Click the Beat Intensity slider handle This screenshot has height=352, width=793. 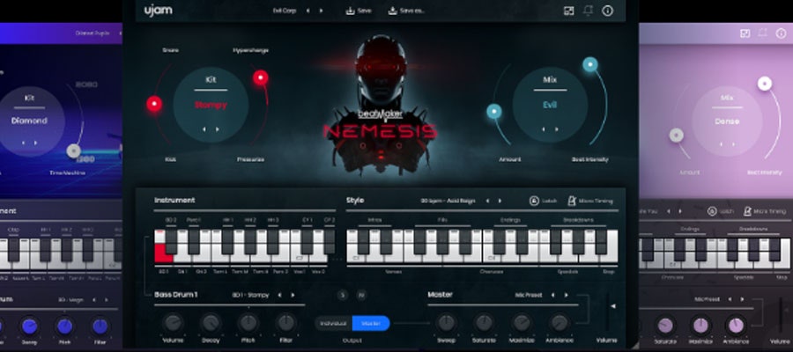point(590,63)
